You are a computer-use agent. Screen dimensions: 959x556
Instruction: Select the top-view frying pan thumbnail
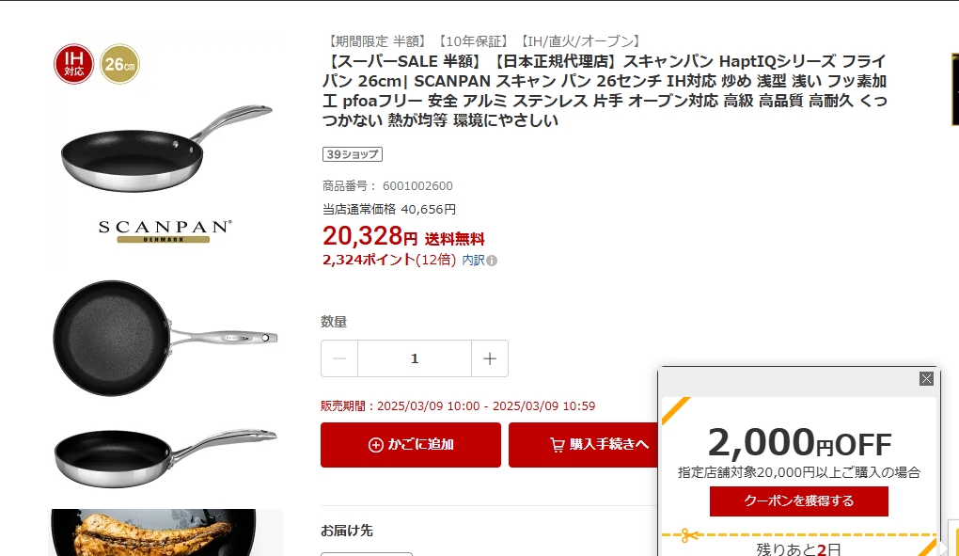pos(165,338)
